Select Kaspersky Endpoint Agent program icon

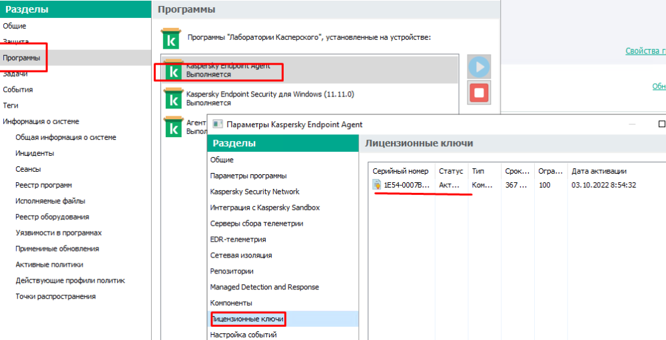[x=173, y=71]
